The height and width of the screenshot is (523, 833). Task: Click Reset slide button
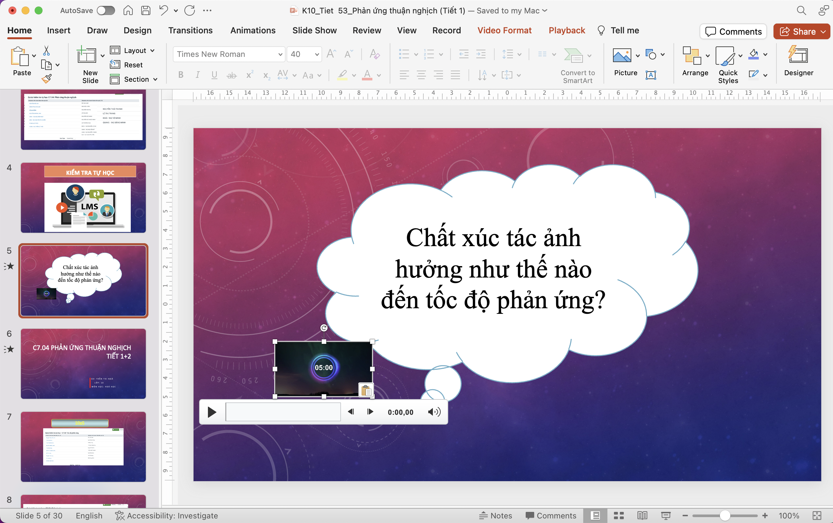coord(127,65)
